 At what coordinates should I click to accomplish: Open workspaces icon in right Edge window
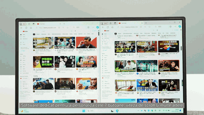111,23
